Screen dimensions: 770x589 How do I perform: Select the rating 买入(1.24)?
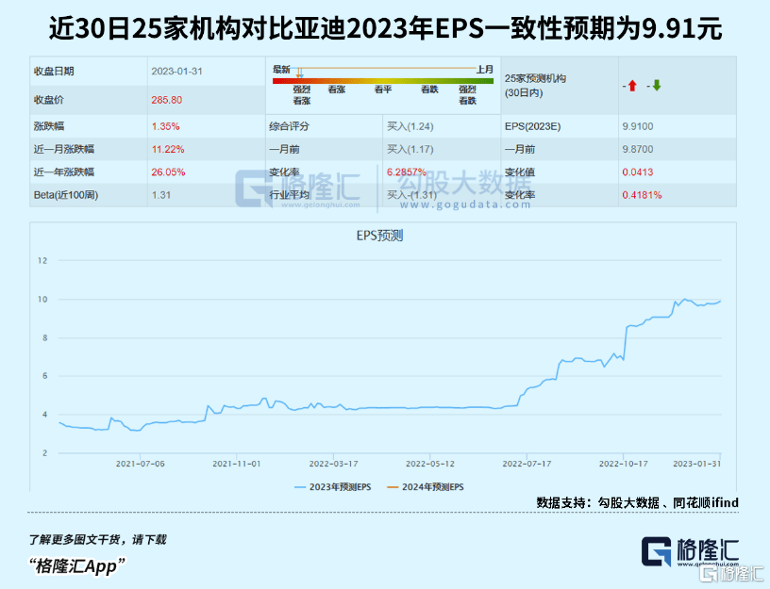pos(410,126)
